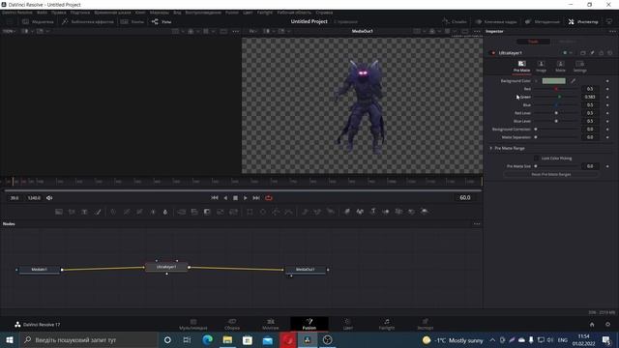Add a Renderer 3D node from the toolbar

(x=425, y=212)
